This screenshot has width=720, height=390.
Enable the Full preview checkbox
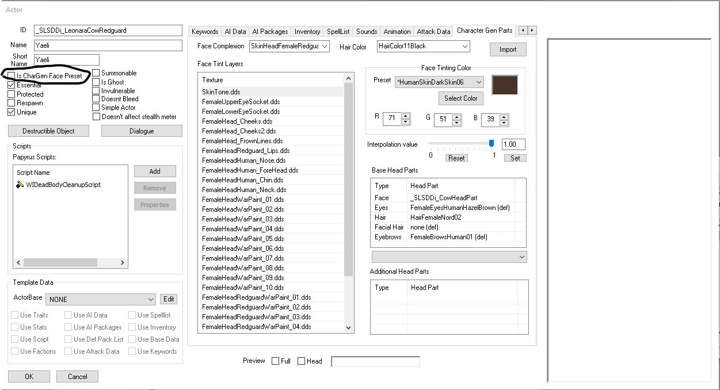[276, 361]
